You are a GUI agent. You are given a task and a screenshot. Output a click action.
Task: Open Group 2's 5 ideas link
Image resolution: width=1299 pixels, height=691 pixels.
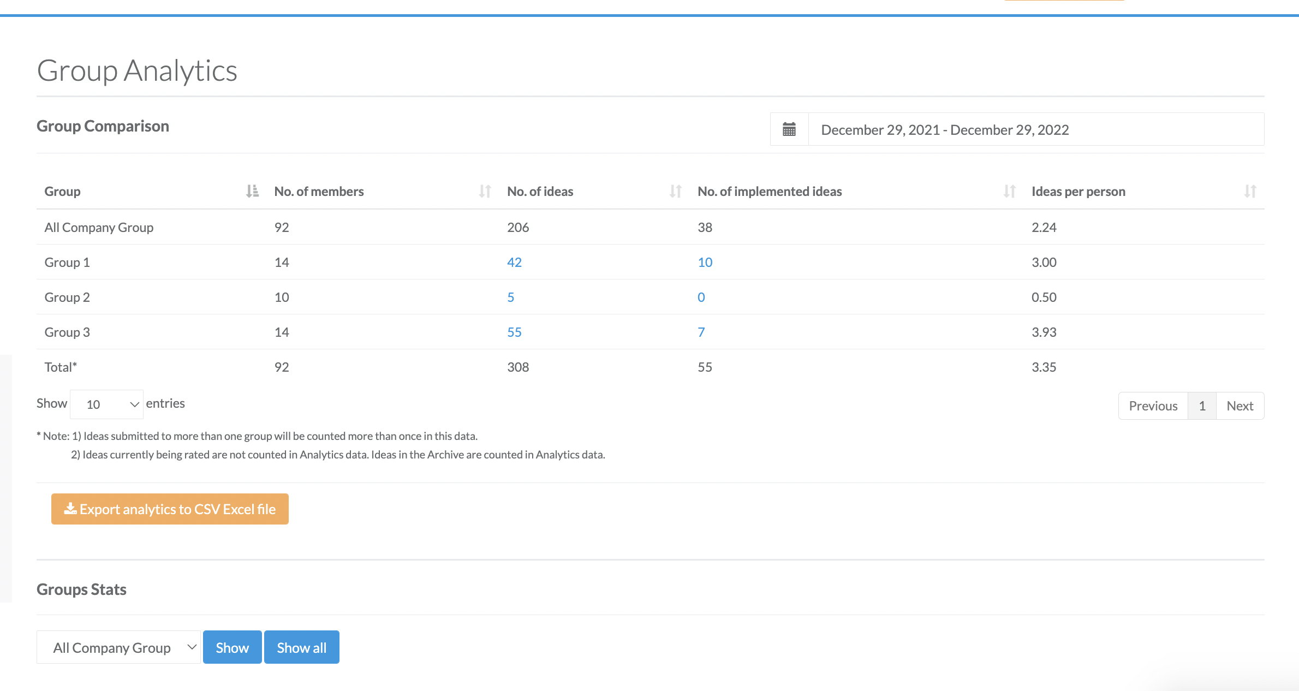511,297
